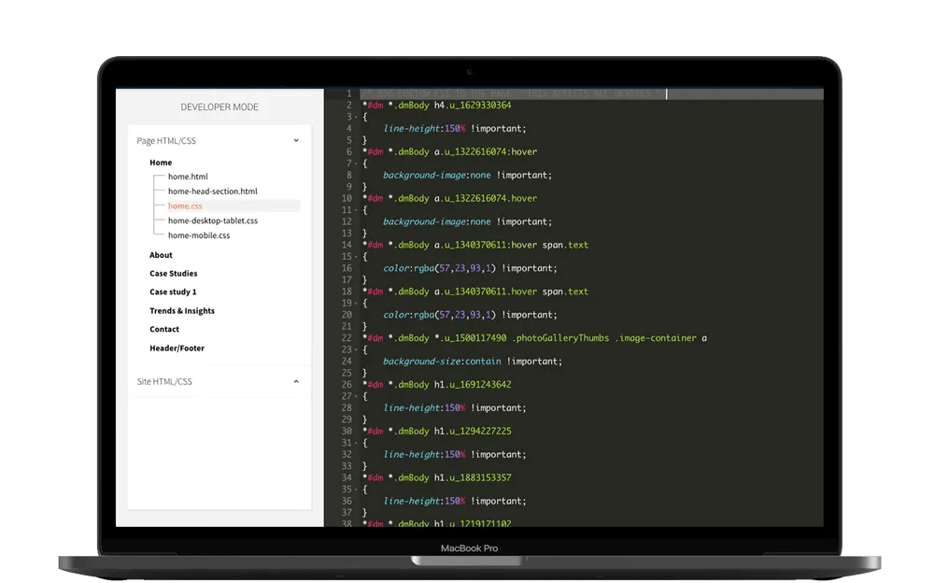
Task: Fold code block at line 27 arrow
Action: [x=356, y=396]
